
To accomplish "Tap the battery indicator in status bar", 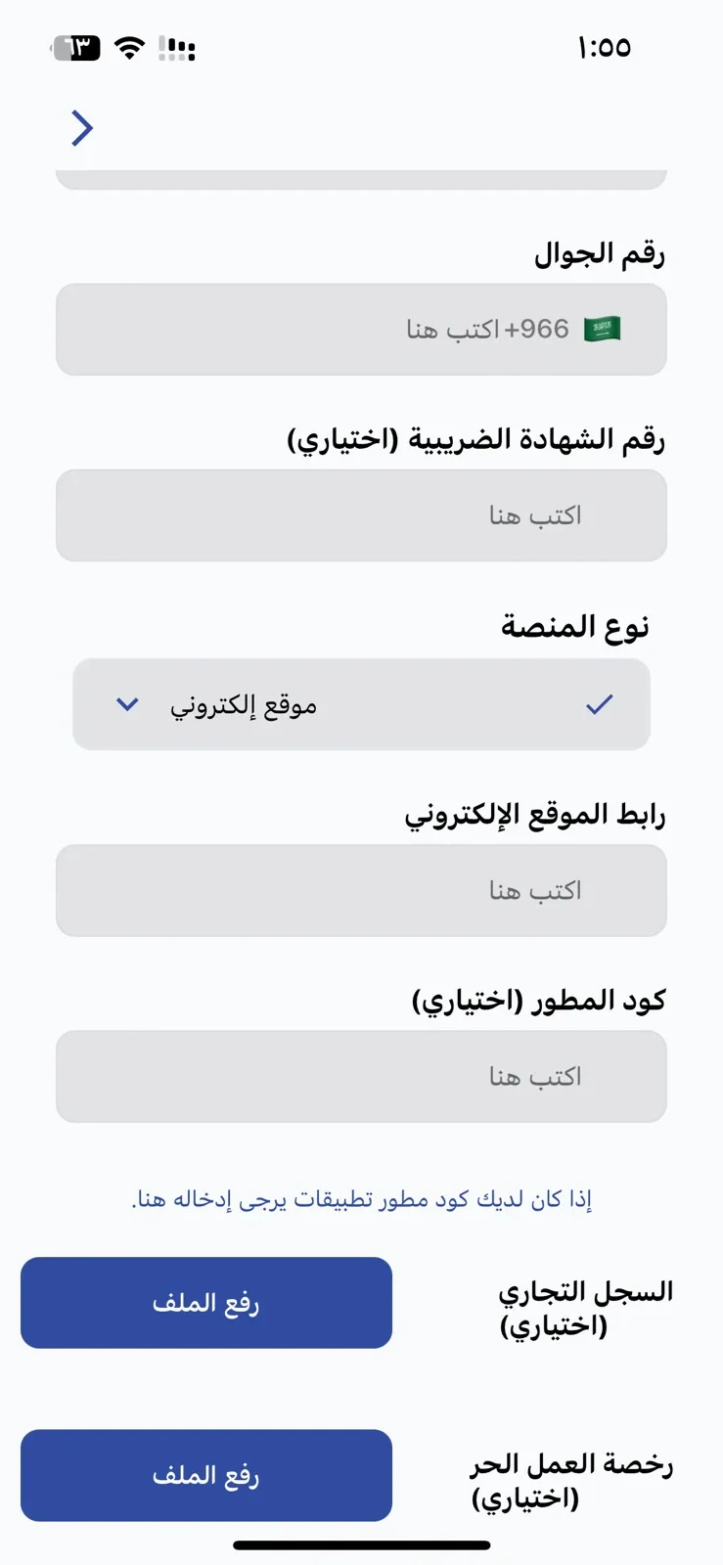I will [76, 47].
